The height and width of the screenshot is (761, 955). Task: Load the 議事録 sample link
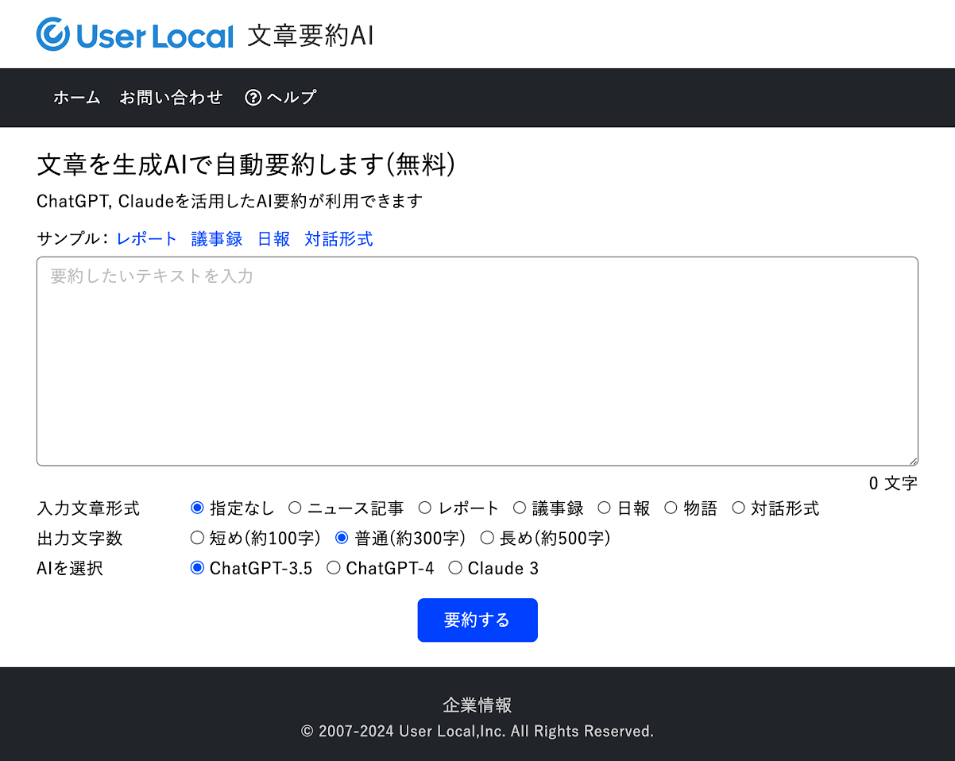pyautogui.click(x=216, y=239)
